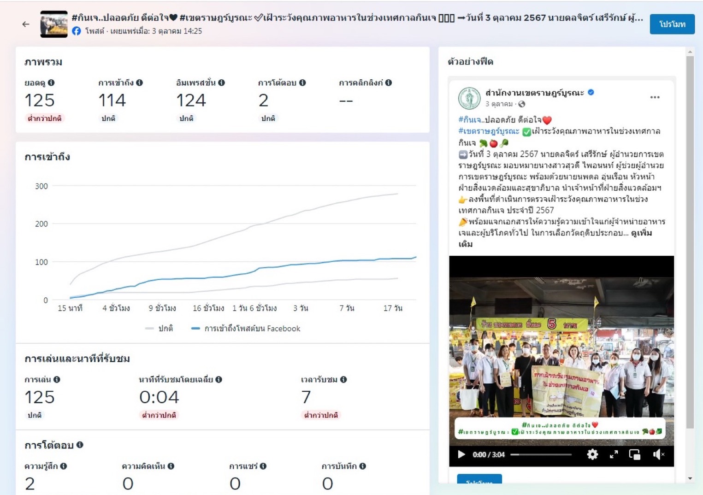
Task: Open video settings gear icon
Action: pos(592,454)
